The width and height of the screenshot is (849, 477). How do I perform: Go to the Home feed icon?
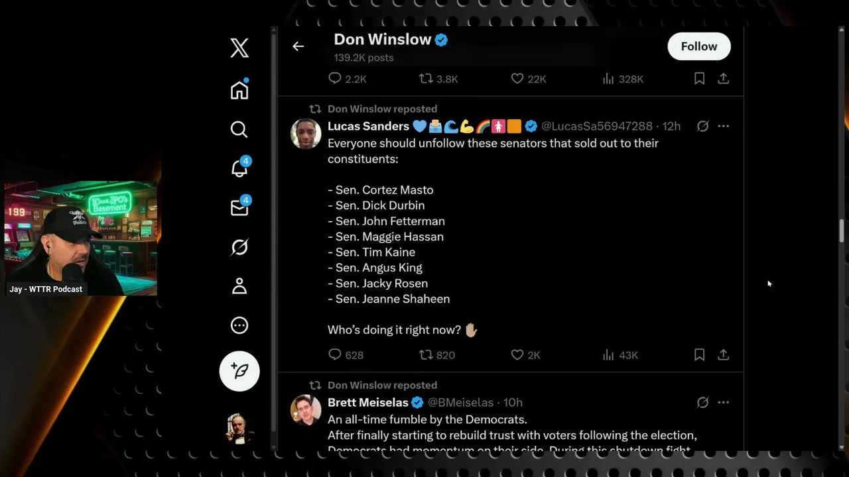(x=239, y=90)
